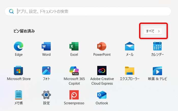Click the すべて all apps button
This screenshot has height=111, width=178.
(153, 31)
